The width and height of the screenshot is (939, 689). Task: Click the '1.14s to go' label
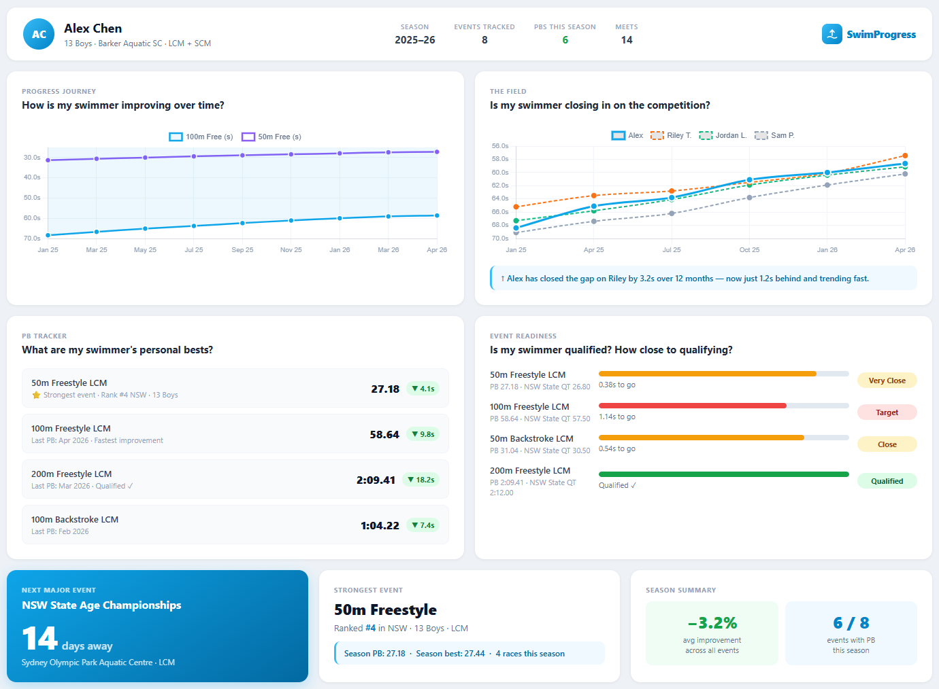pyautogui.click(x=617, y=417)
